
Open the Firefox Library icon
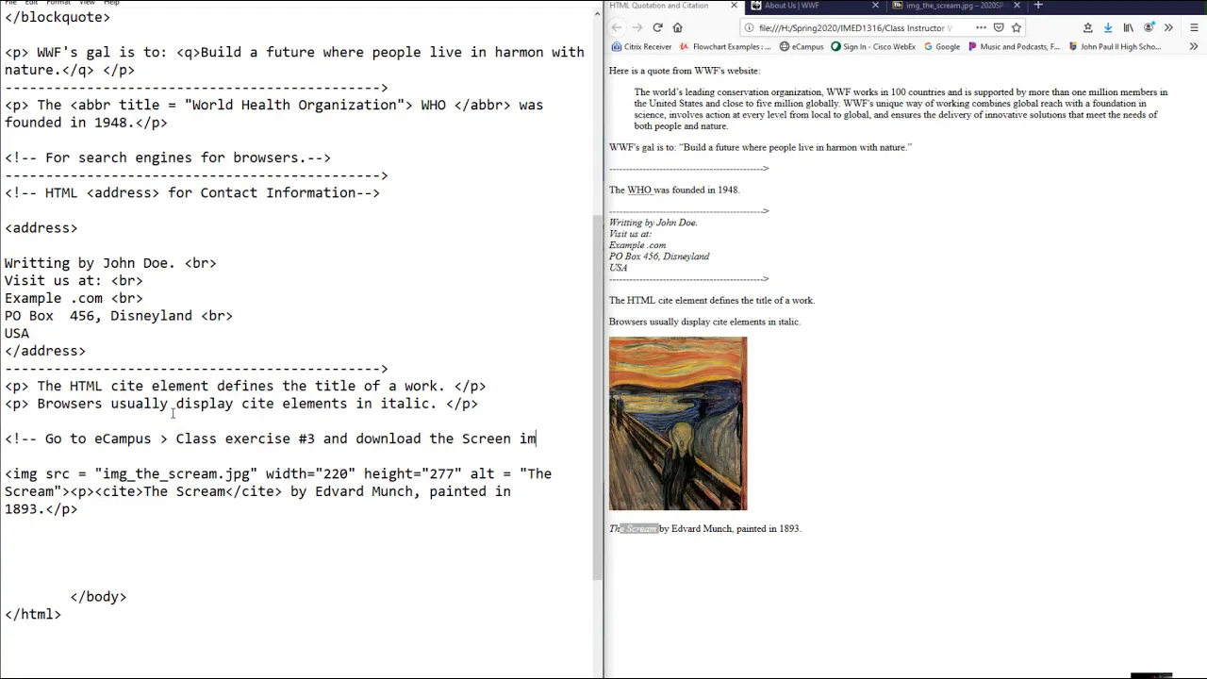click(x=1128, y=27)
